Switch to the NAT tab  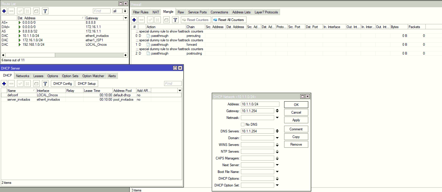pyautogui.click(x=155, y=12)
